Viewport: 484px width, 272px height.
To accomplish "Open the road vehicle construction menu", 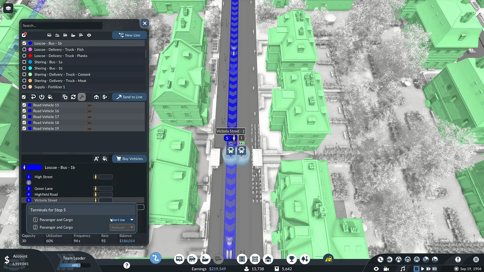I will pyautogui.click(x=179, y=259).
